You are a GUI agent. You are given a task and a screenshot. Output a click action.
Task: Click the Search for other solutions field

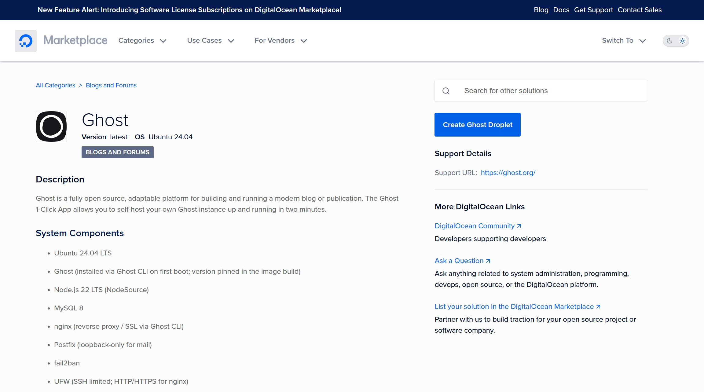(x=541, y=91)
